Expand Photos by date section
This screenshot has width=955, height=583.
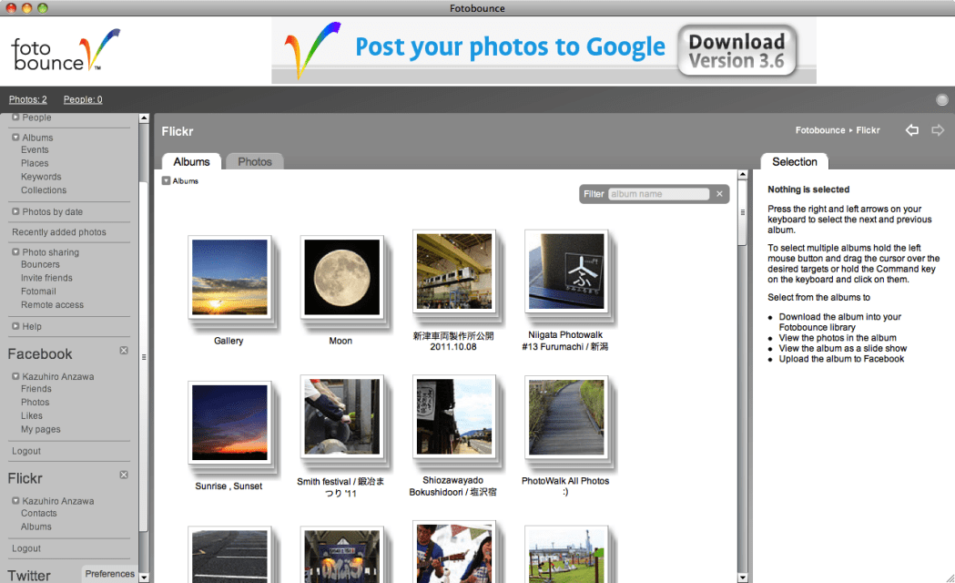click(x=15, y=211)
